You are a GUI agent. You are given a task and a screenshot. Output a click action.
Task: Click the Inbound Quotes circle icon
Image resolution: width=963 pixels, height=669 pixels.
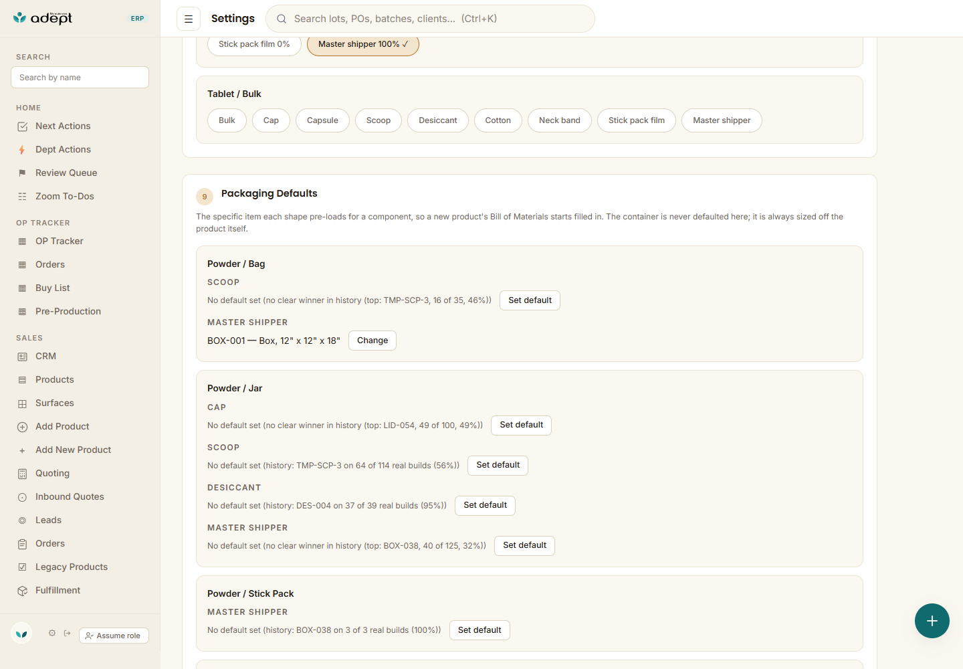22,497
